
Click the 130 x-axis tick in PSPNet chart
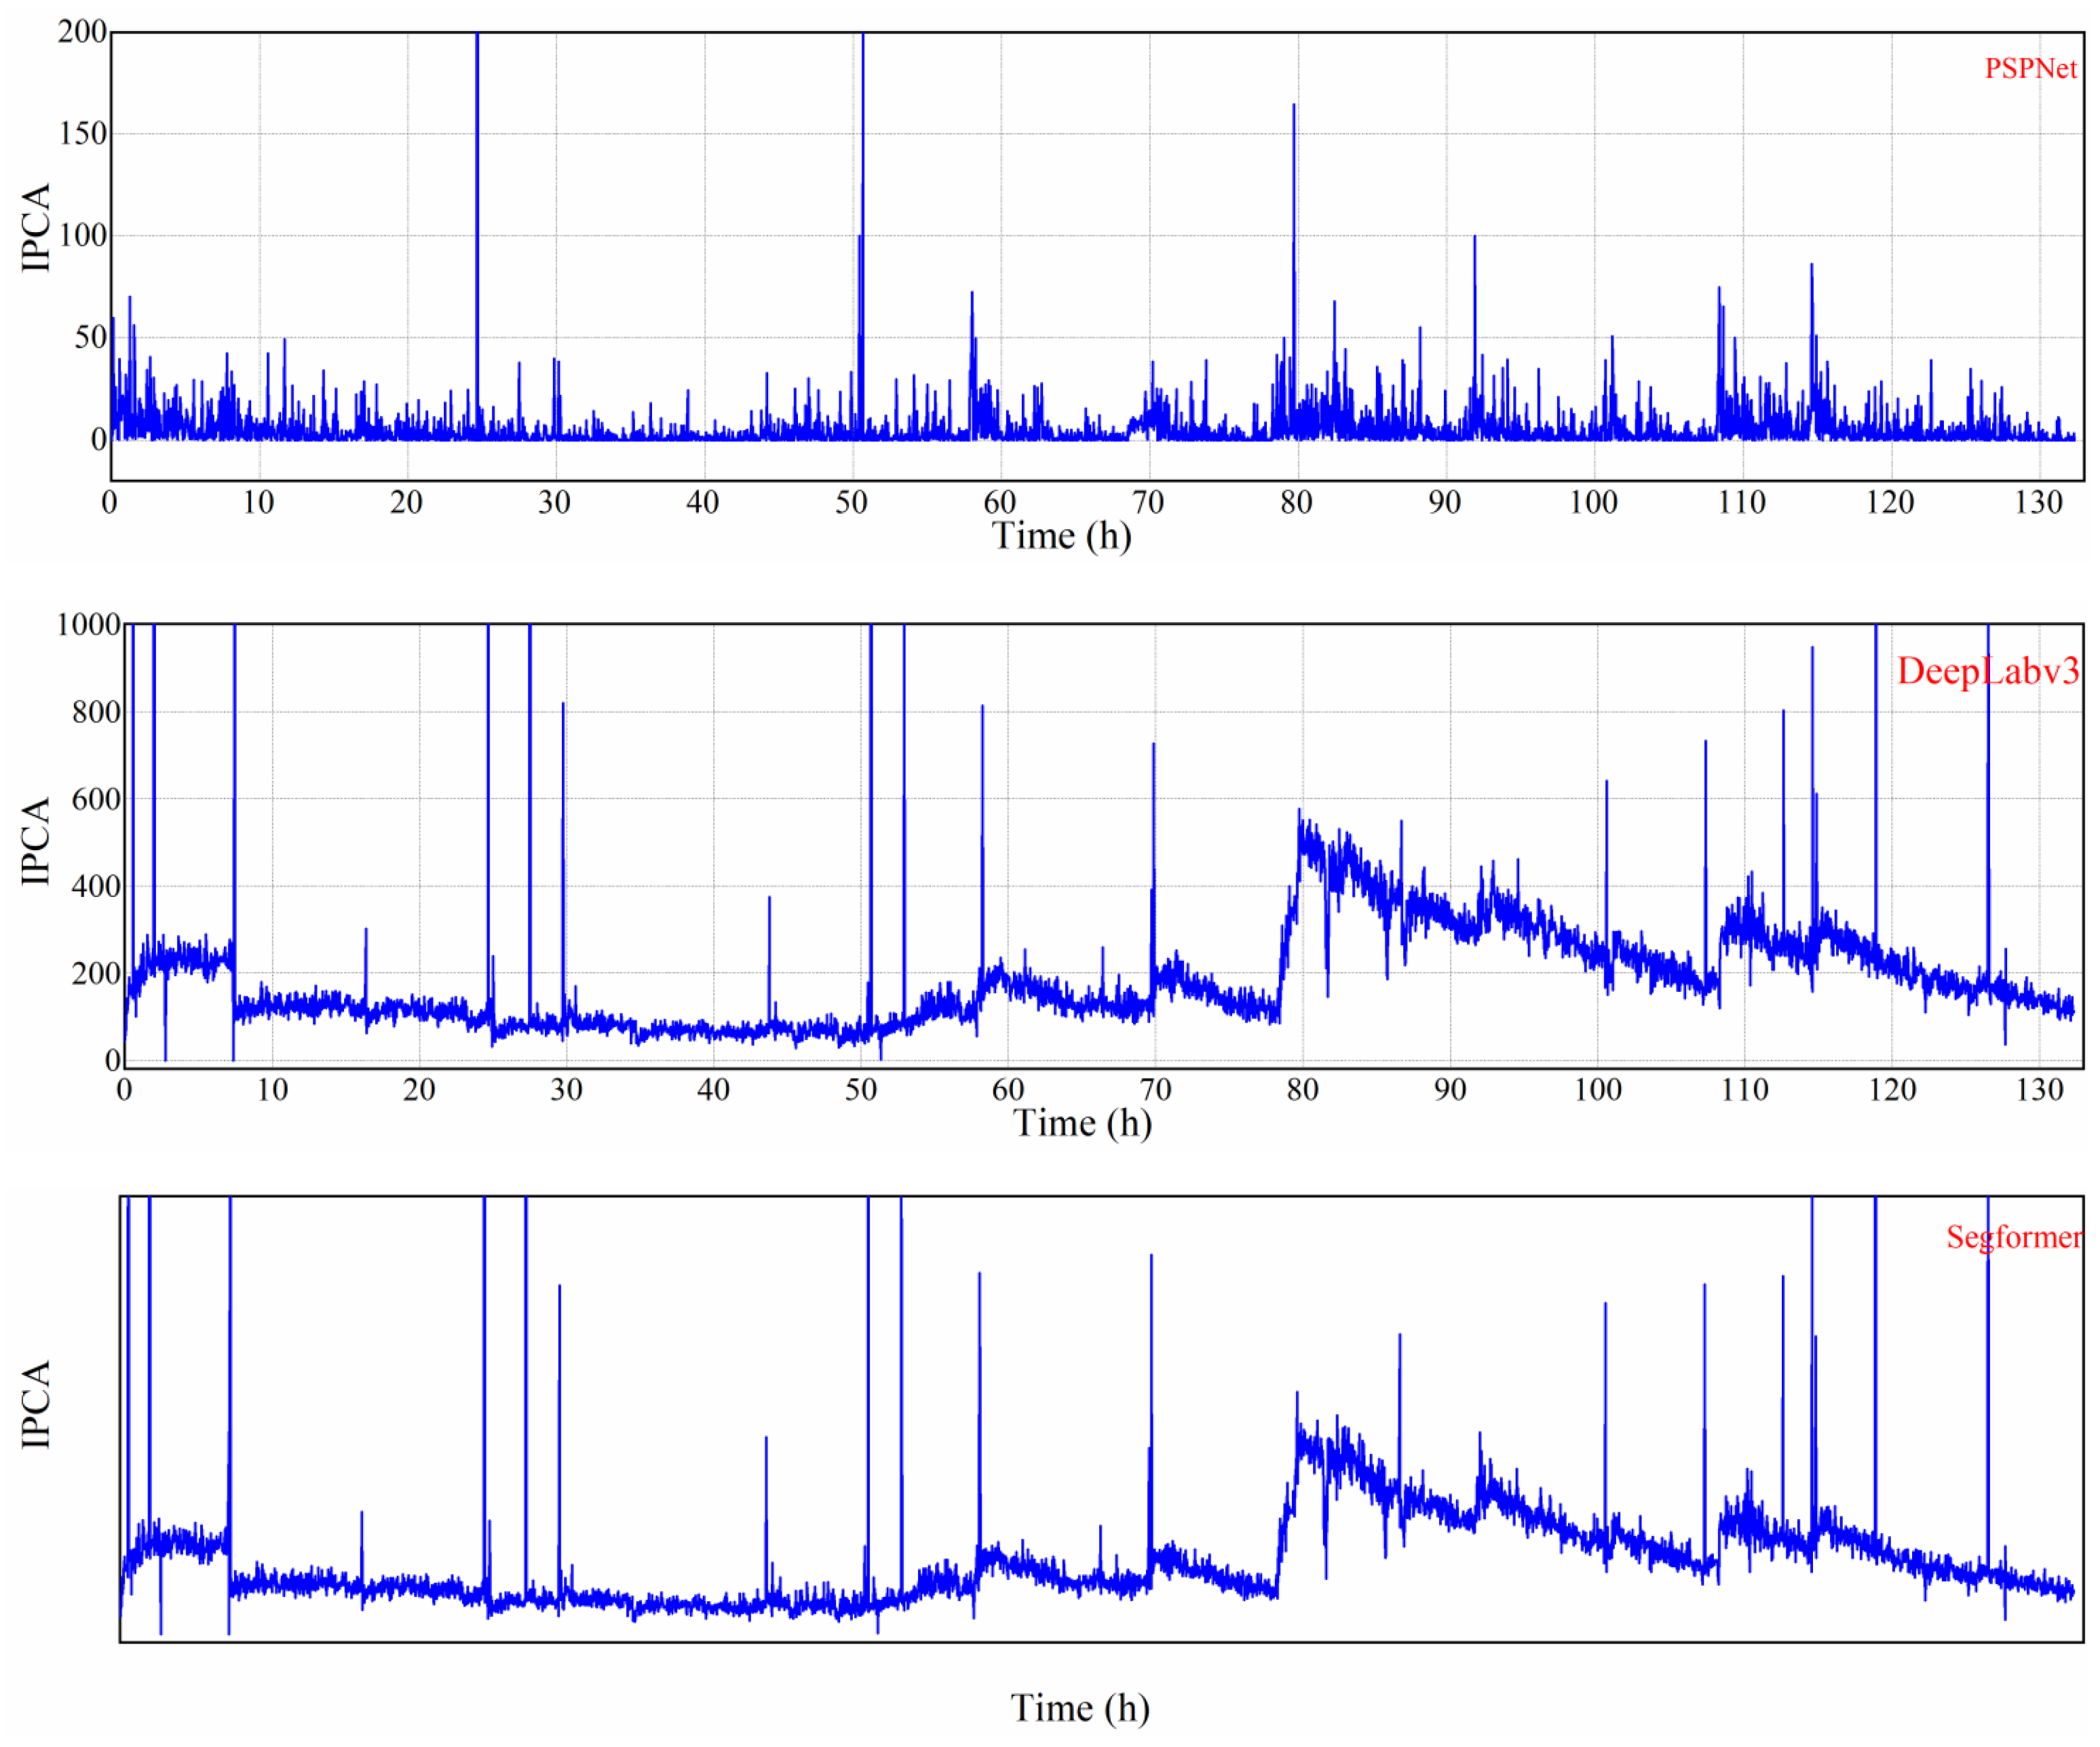click(x=2038, y=502)
